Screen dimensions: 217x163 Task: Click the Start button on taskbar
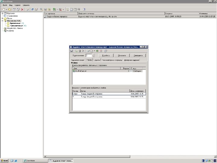click(x=4, y=161)
